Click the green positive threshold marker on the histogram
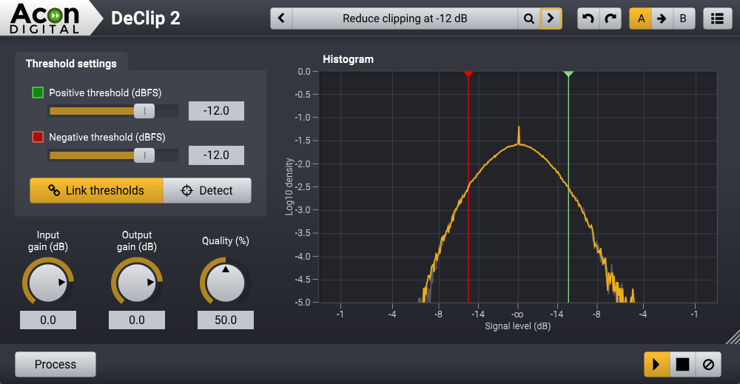 568,74
